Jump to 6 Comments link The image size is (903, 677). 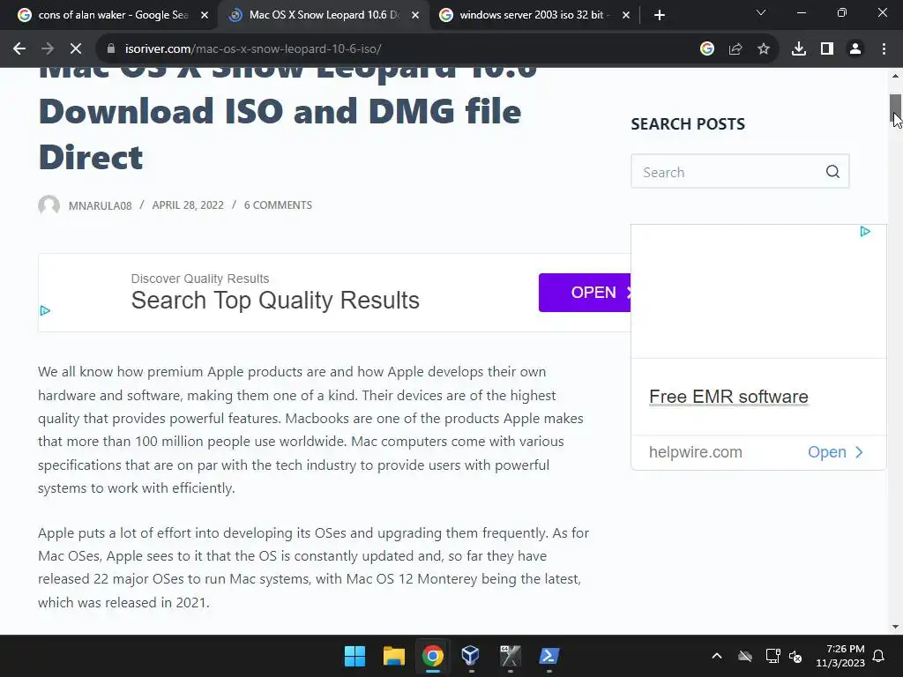click(x=278, y=205)
